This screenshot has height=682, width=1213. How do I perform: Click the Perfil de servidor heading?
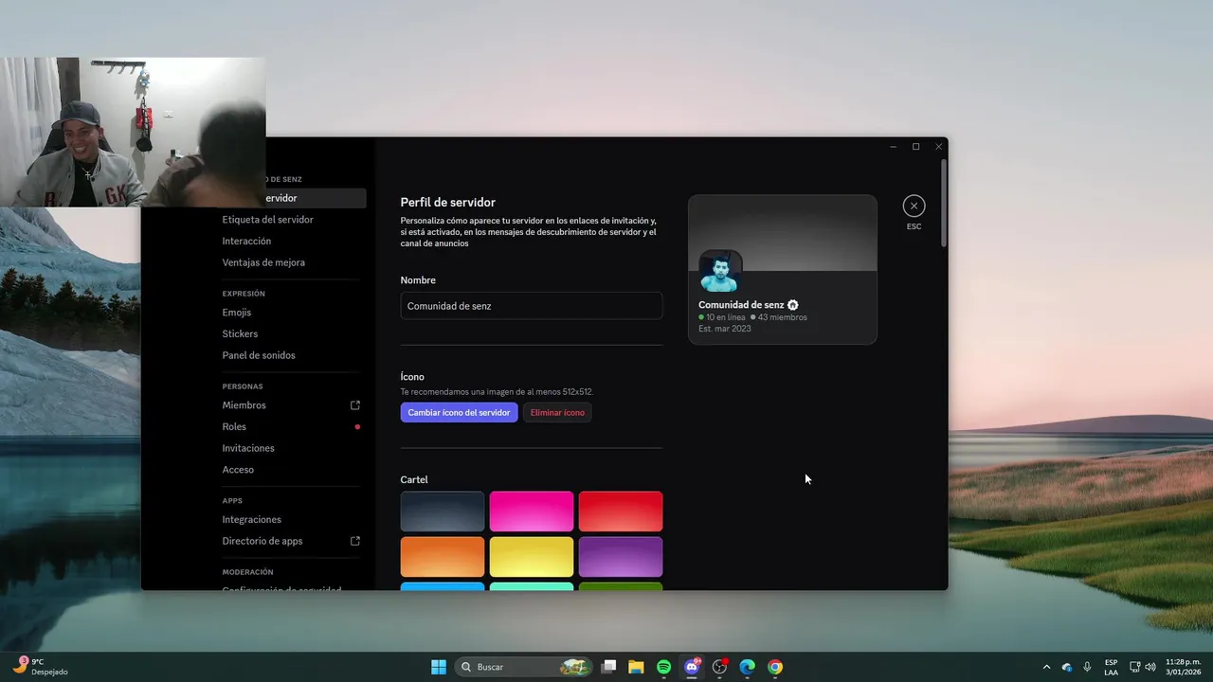(448, 203)
